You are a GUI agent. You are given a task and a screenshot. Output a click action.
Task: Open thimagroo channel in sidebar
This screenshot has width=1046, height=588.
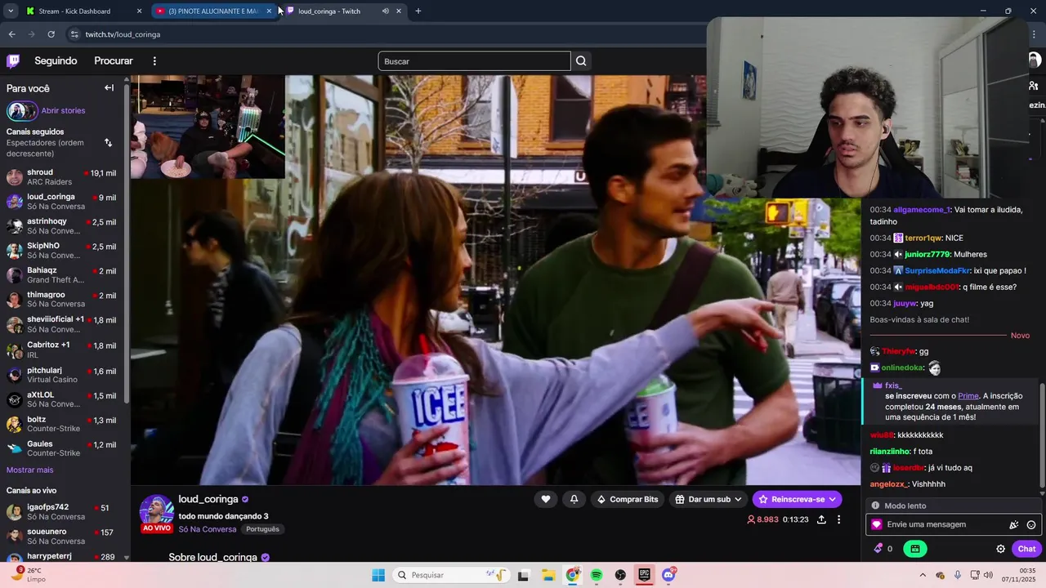(x=64, y=300)
